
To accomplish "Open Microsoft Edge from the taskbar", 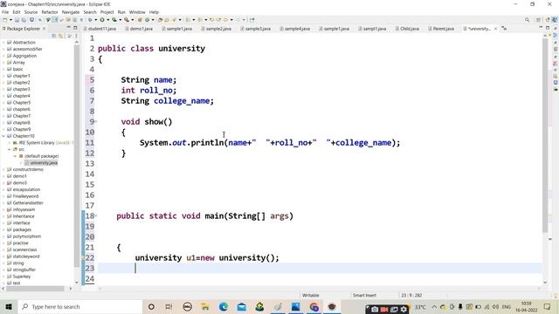I will pyautogui.click(x=224, y=306).
